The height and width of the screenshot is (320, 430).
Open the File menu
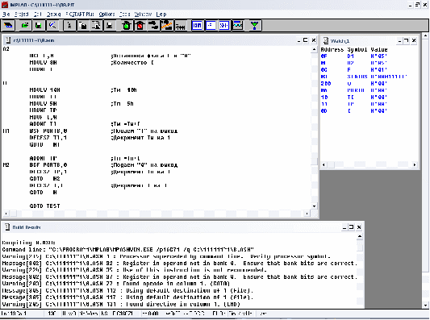[x=6, y=15]
